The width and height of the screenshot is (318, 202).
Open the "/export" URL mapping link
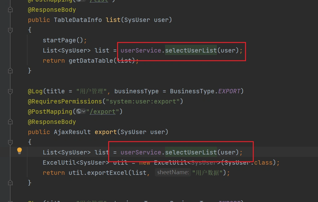pos(103,112)
